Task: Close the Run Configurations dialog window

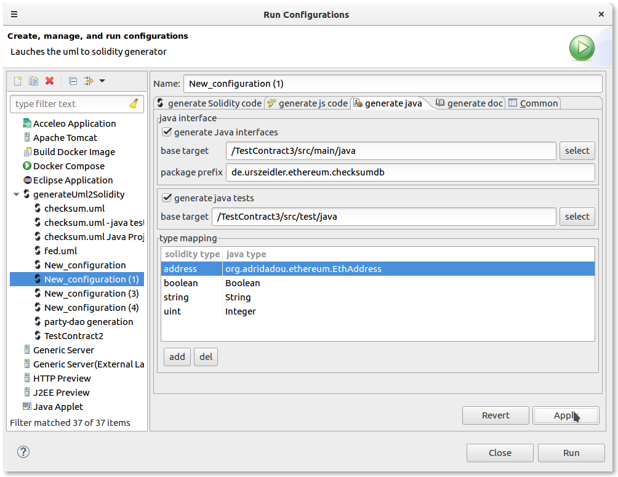Action: [x=601, y=14]
